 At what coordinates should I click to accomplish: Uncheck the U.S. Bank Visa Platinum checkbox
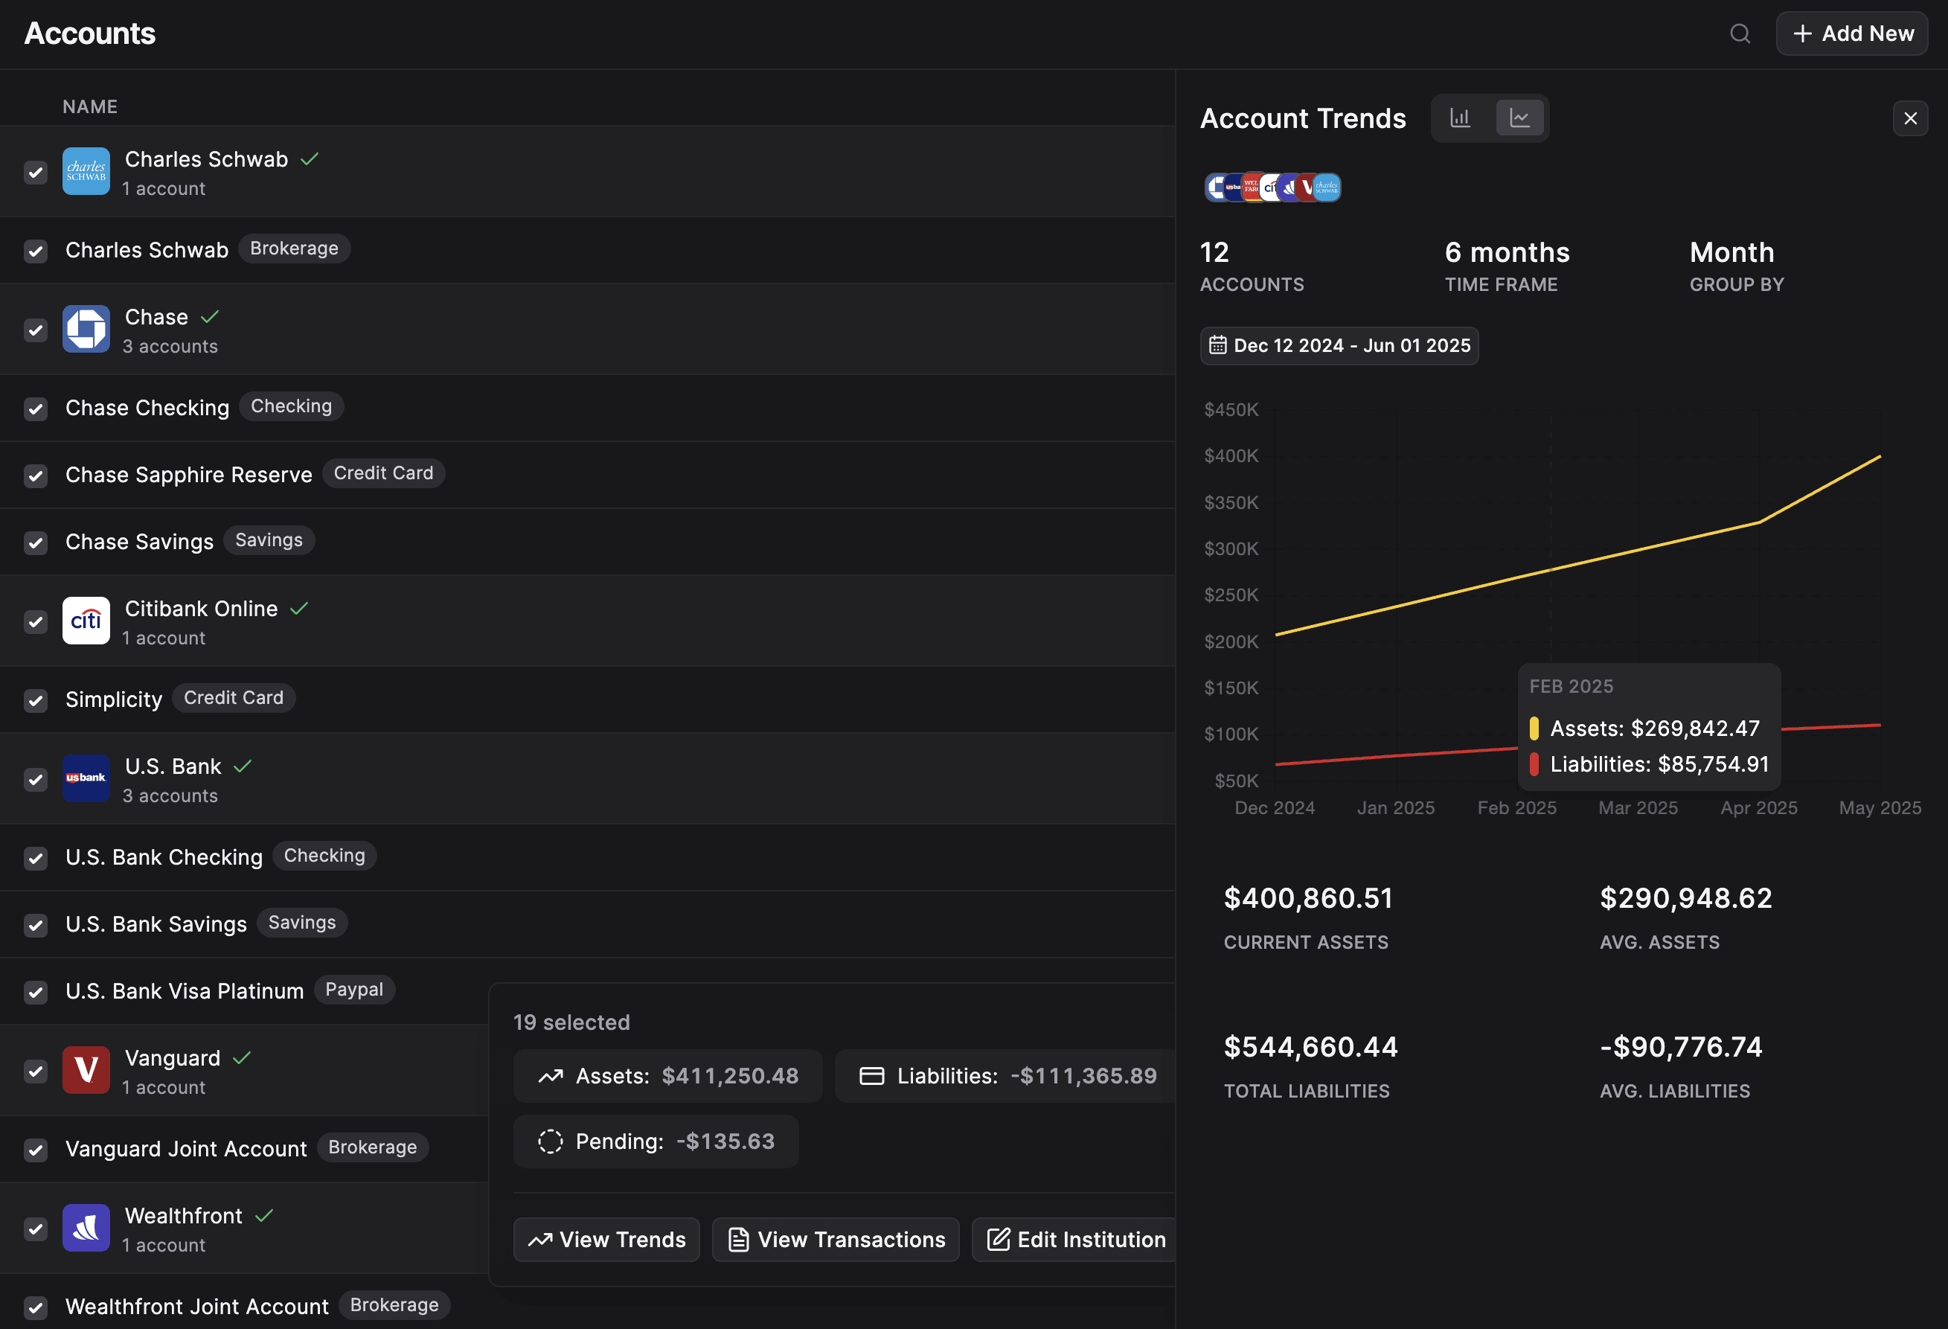(x=35, y=992)
